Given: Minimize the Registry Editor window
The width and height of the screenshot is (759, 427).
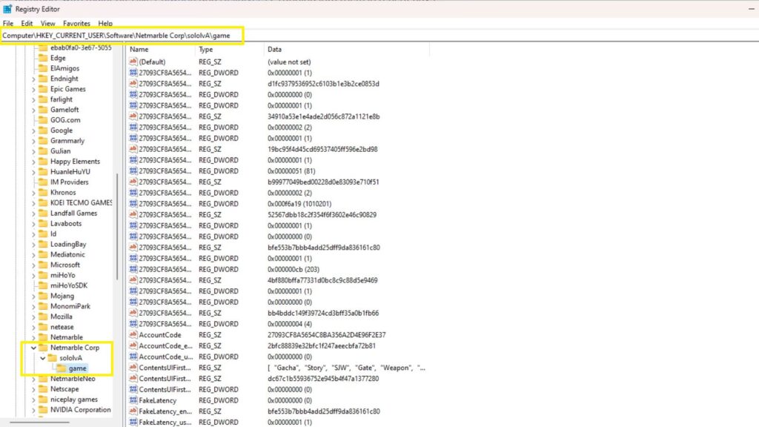Looking at the screenshot, I should [x=752, y=9].
